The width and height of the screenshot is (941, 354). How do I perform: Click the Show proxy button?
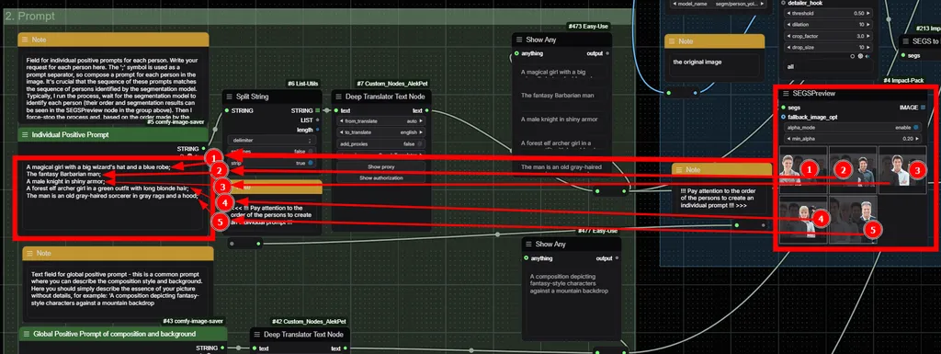(x=380, y=166)
